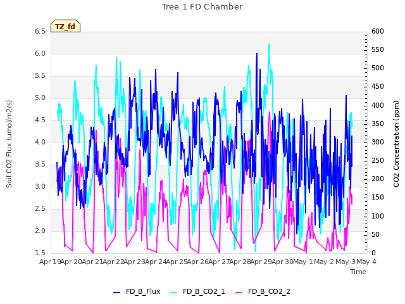Click the '6.5' left axis tick label
The image size is (405, 304).
pyautogui.click(x=40, y=32)
